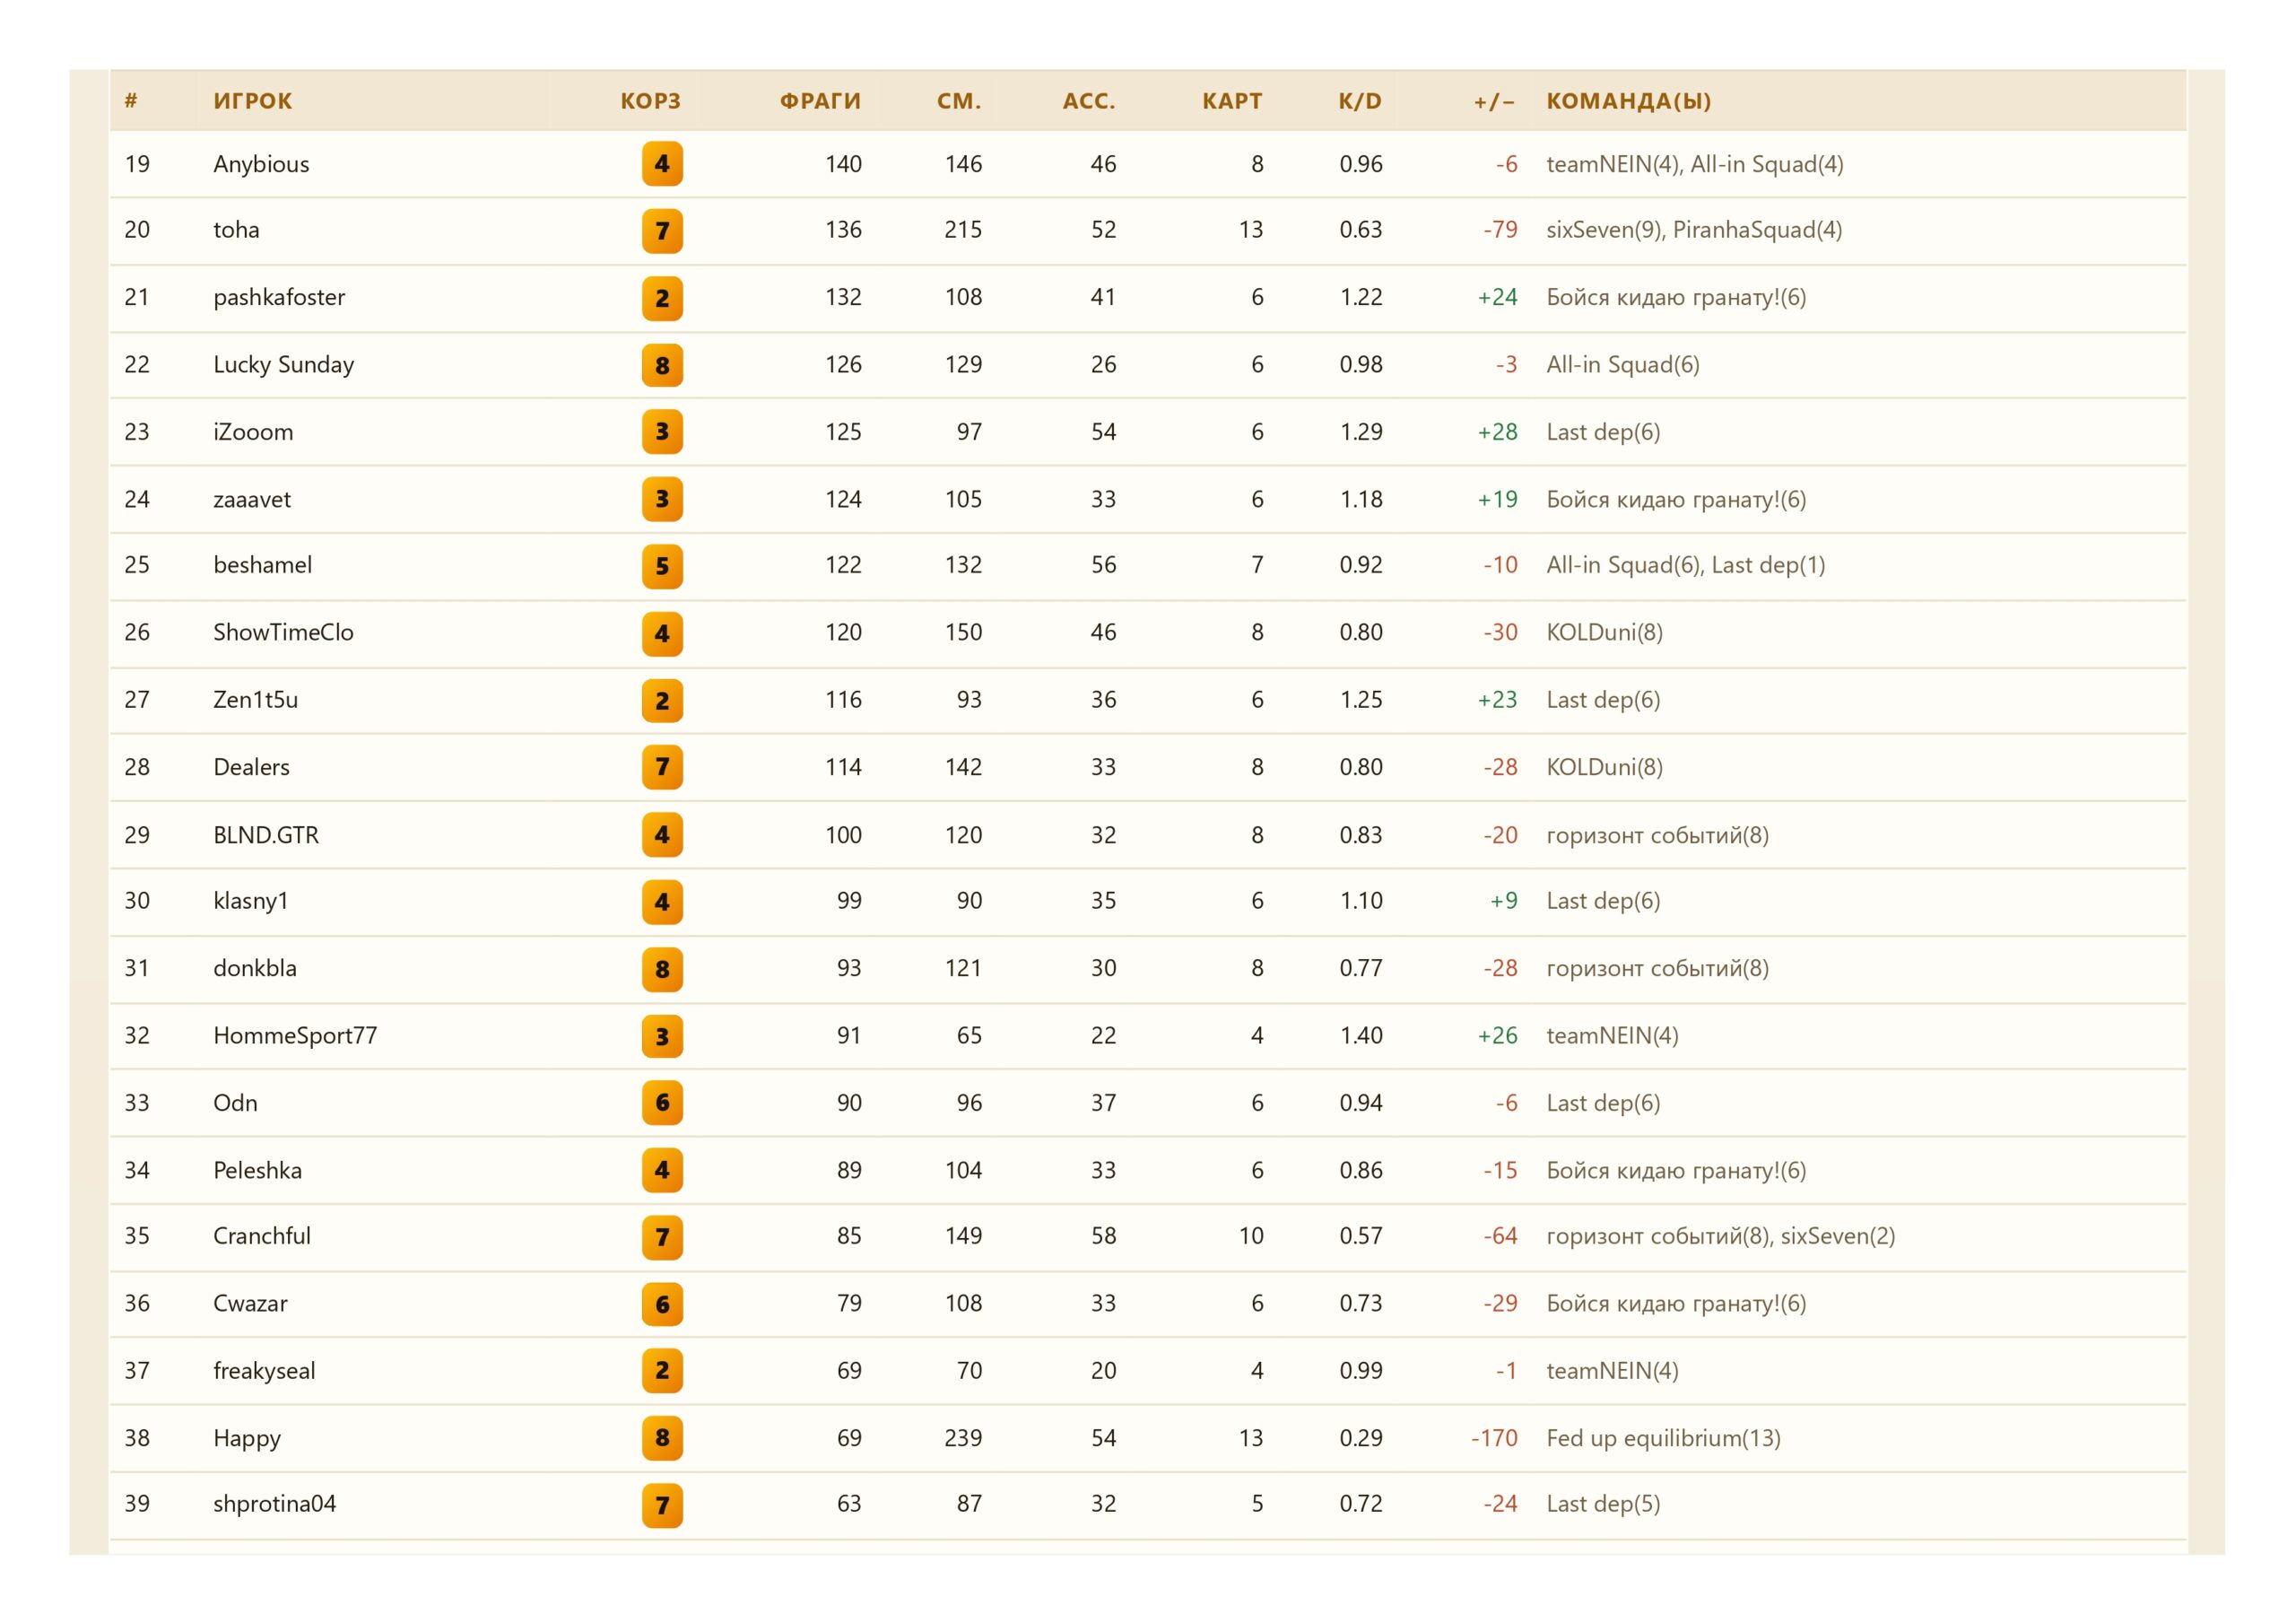
Task: Click Anybious basket badge showing 4
Action: 662,164
